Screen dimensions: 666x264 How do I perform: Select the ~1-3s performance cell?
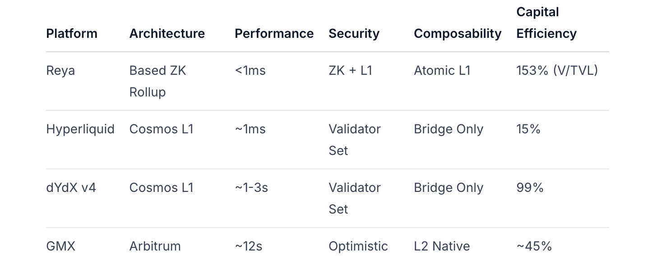tap(251, 188)
